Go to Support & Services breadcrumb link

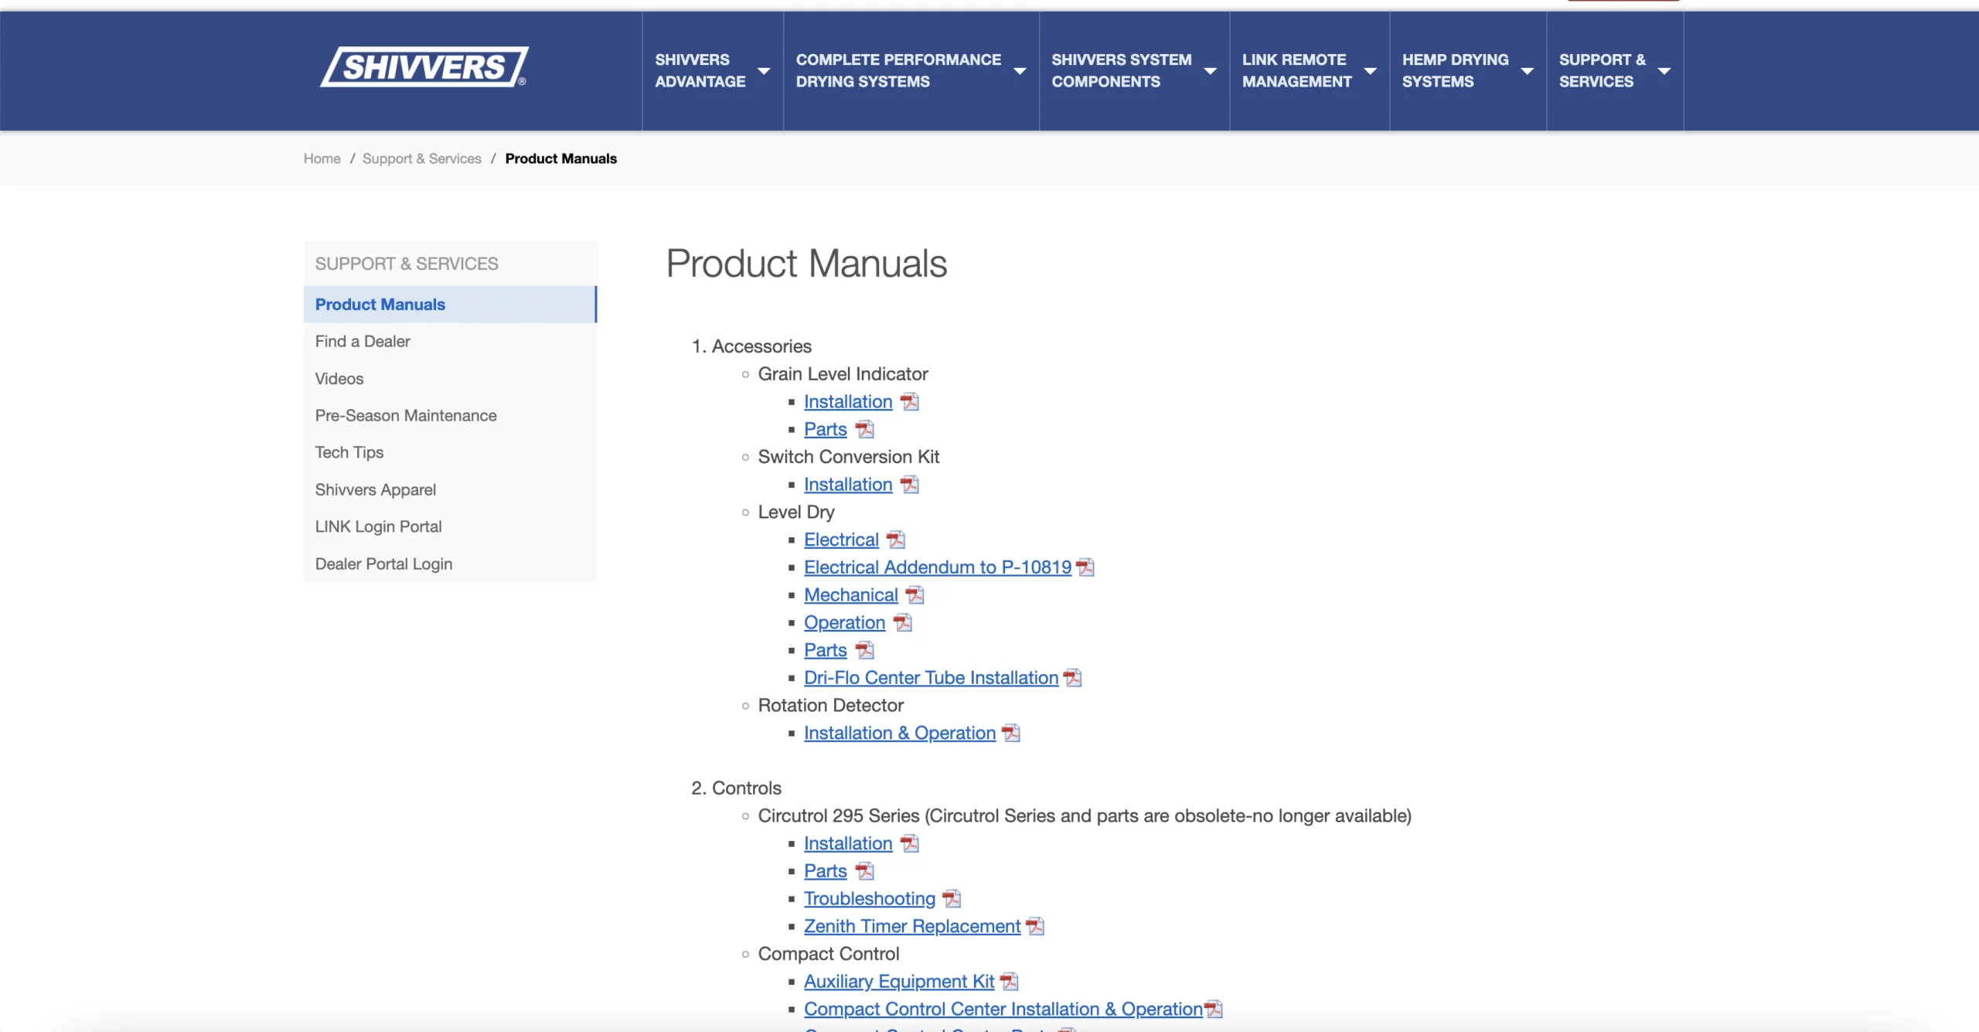(x=422, y=158)
